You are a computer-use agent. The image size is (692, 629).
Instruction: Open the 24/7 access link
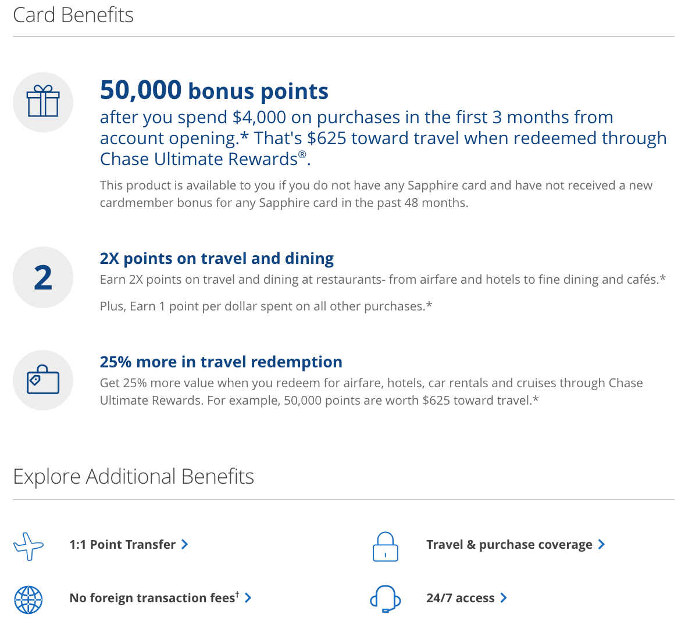[x=461, y=598]
